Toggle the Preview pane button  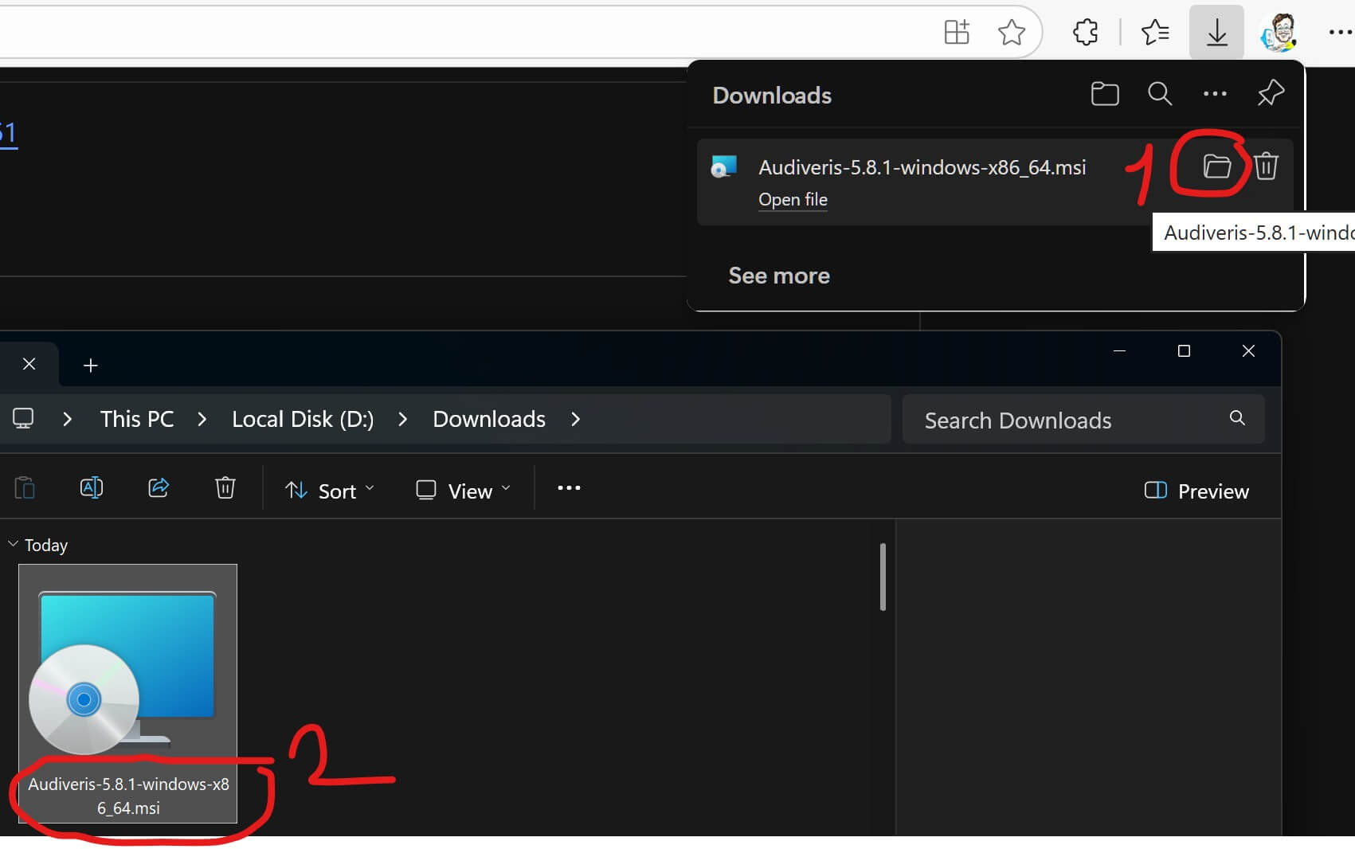[x=1196, y=491]
